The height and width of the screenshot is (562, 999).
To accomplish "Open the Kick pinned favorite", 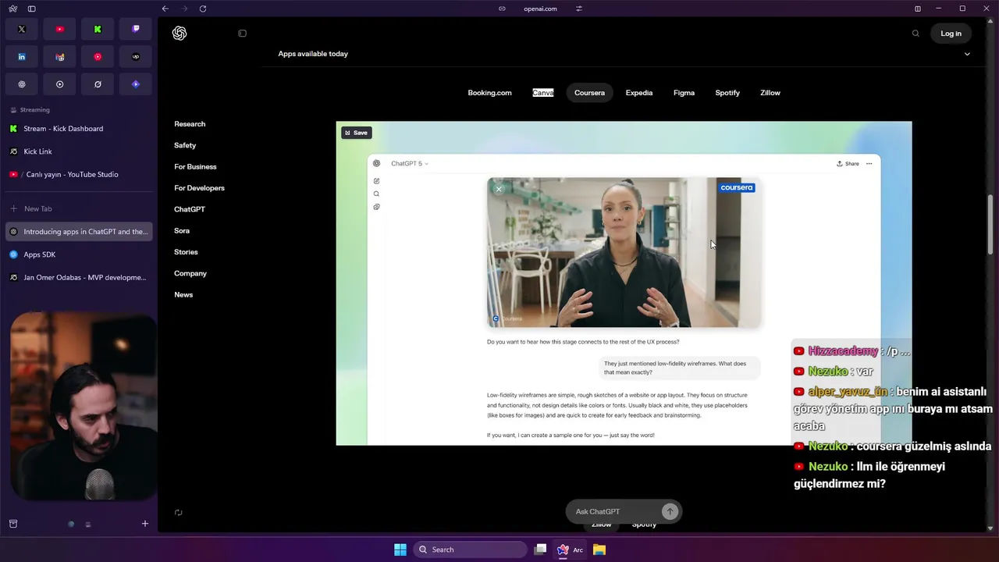I will (98, 29).
